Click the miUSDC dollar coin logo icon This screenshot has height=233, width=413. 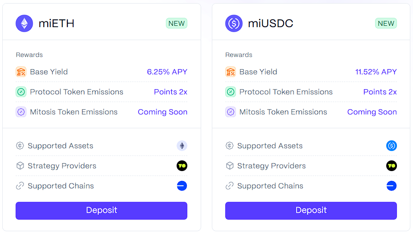(234, 24)
